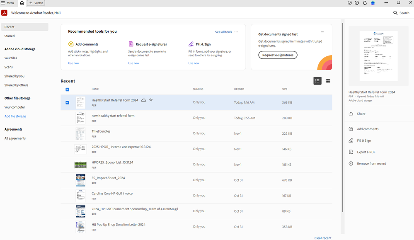Select Carolina Core HP Golf Invoice name
The image size is (414, 240).
[x=112, y=193]
